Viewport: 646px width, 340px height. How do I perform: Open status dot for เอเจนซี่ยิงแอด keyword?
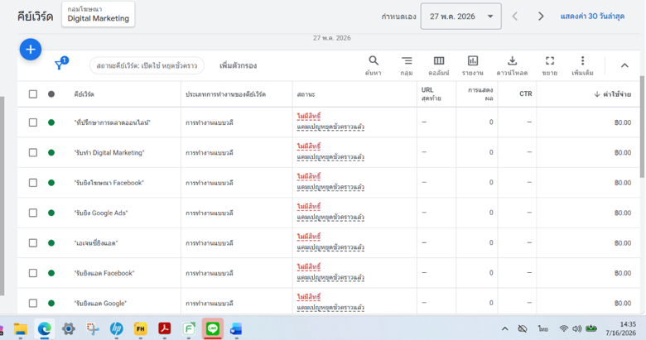click(x=51, y=243)
